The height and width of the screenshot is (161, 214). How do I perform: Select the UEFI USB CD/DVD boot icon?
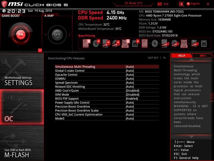pyautogui.click(x=116, y=44)
